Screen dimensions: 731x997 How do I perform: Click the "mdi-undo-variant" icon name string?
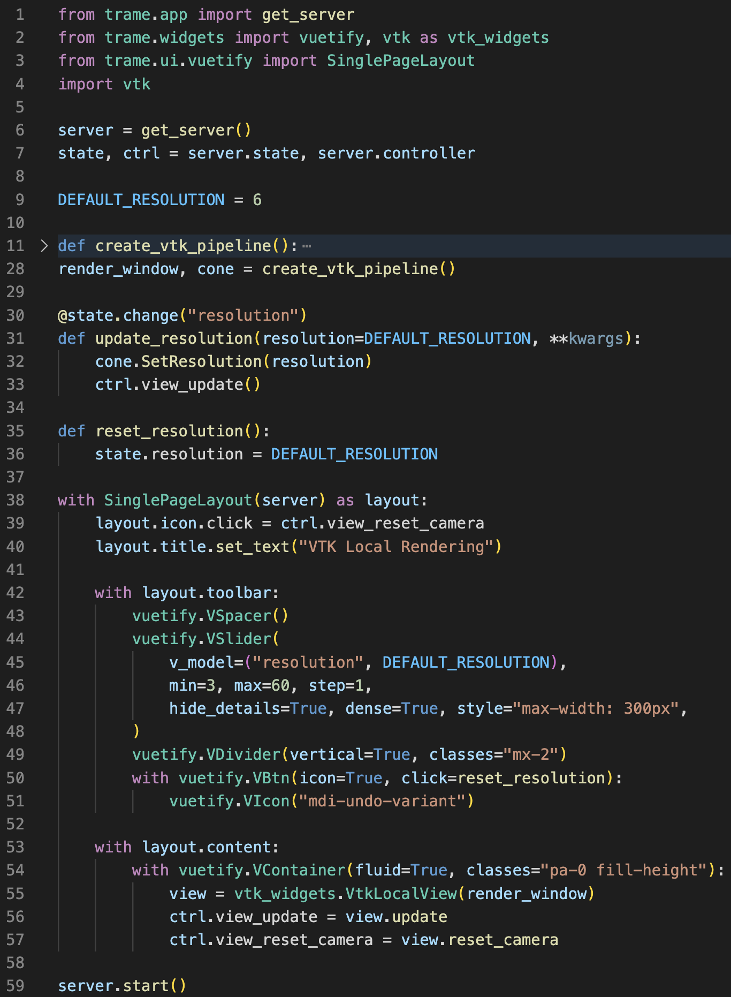(x=382, y=801)
